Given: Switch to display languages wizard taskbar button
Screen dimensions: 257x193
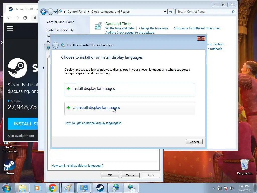Looking at the screenshot, I should [x=131, y=188].
